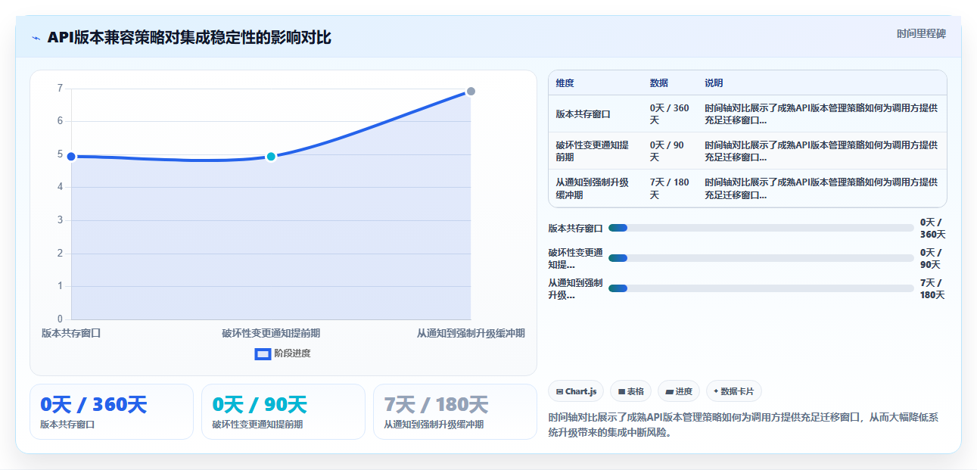This screenshot has width=977, height=470.
Task: Click the 0天 / 90天 value beside progress bar
Action: point(931,258)
